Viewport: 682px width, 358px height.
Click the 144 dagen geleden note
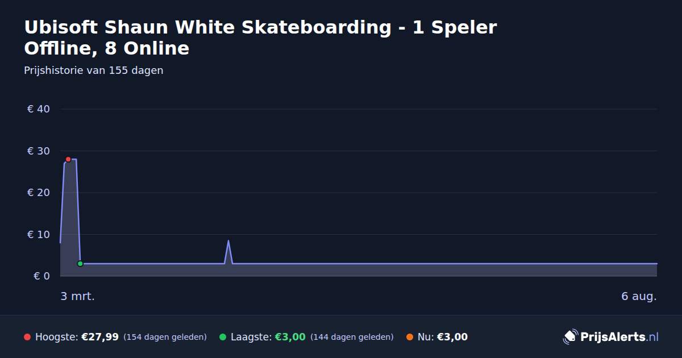pyautogui.click(x=352, y=337)
